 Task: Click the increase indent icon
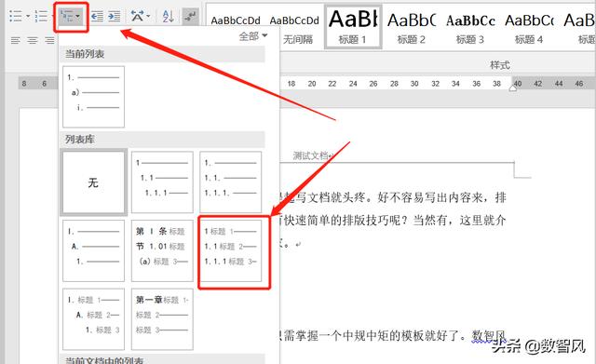(114, 16)
